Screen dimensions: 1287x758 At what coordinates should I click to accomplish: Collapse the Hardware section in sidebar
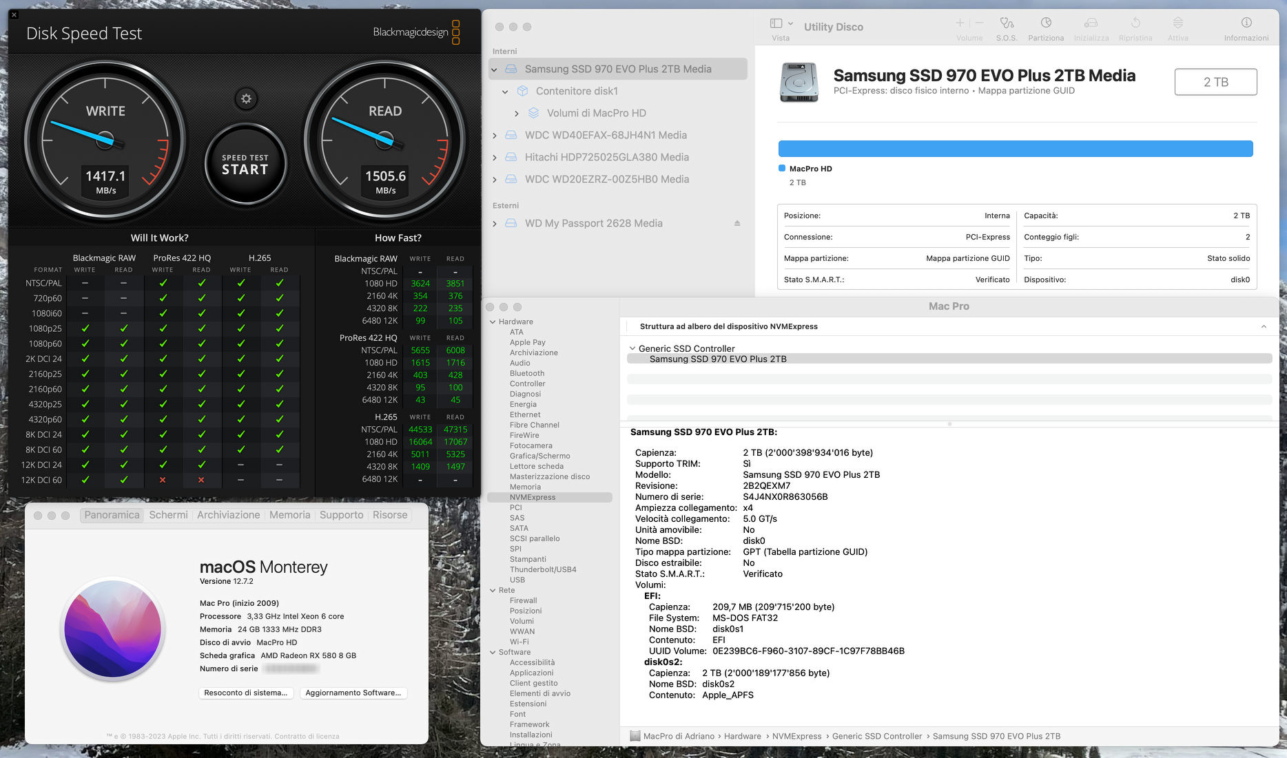coord(493,322)
